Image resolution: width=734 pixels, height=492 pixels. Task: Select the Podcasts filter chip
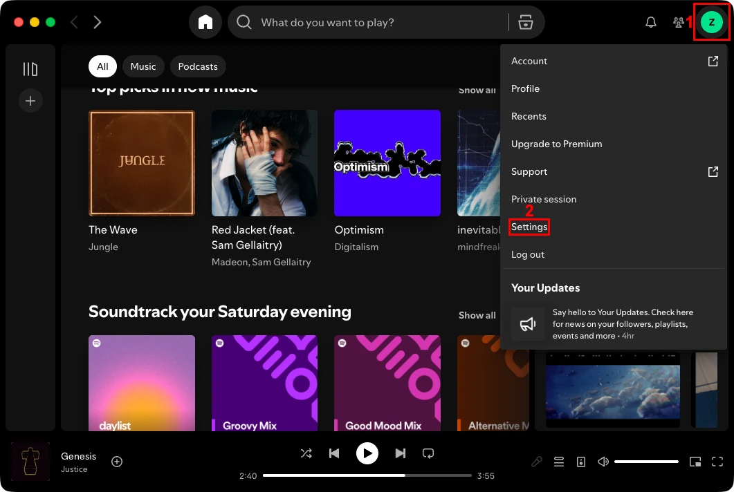tap(198, 66)
